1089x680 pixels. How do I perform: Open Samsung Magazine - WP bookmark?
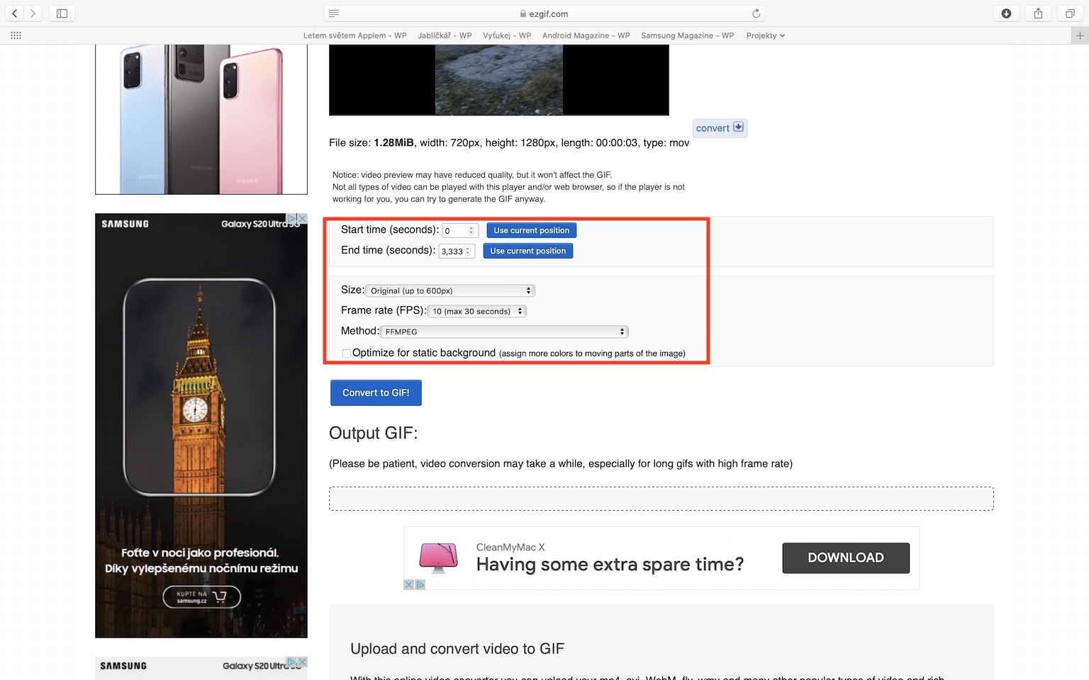point(687,35)
